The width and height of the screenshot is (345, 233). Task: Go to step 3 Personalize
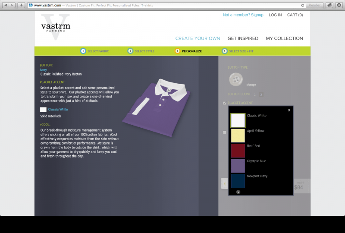tap(188, 51)
